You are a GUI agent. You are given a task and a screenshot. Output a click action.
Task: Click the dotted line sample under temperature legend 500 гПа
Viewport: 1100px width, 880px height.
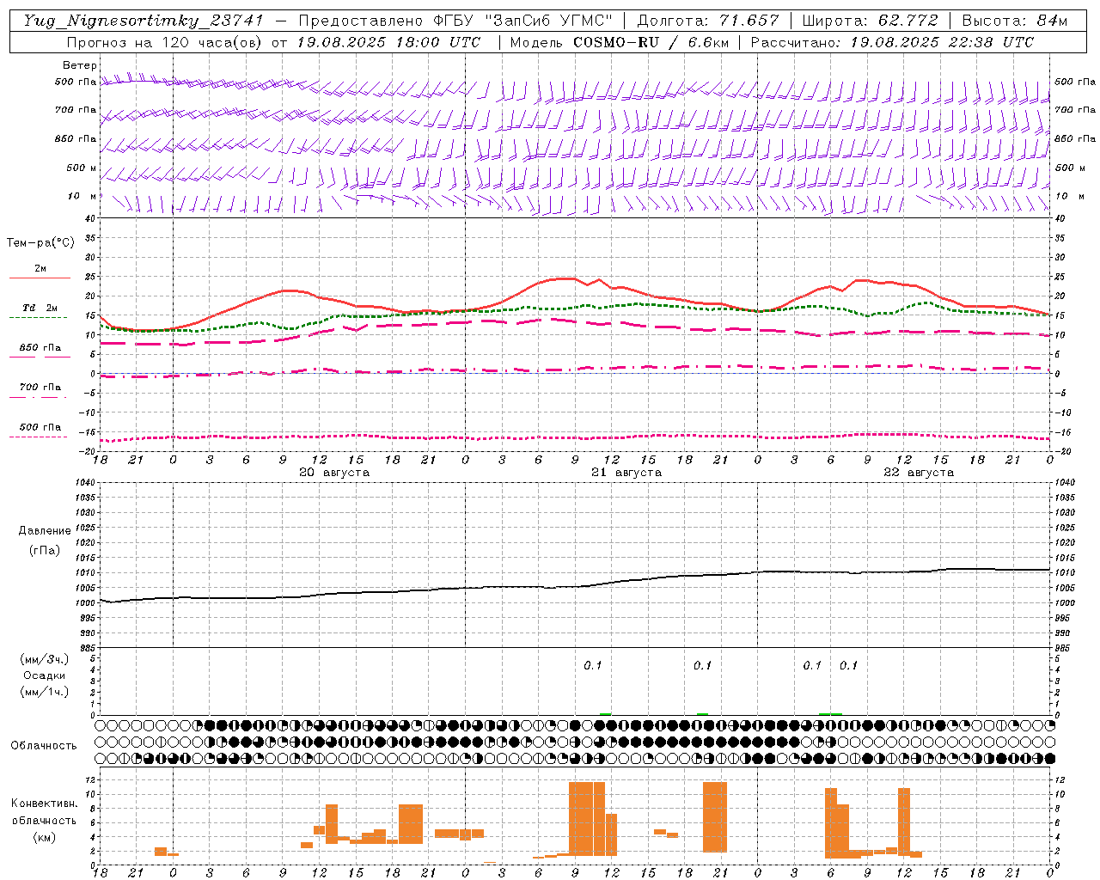(x=39, y=437)
